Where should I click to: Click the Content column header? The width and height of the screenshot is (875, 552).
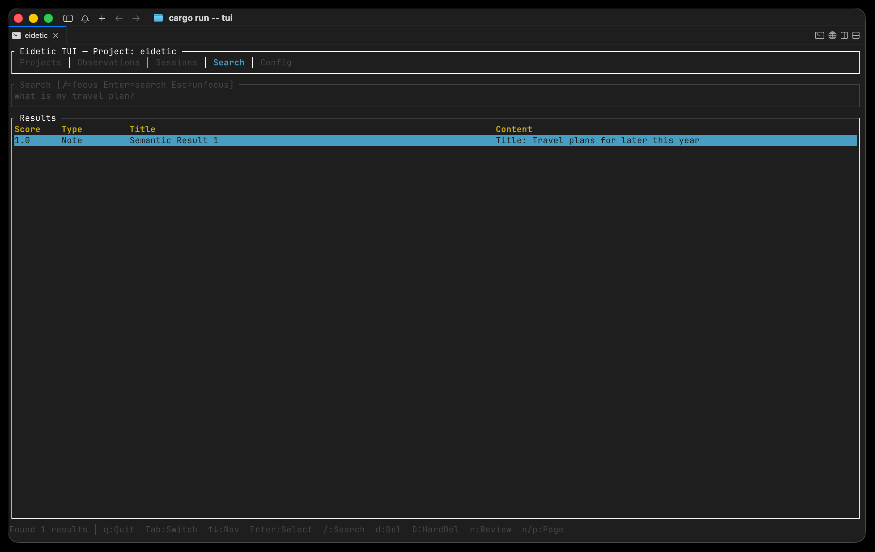click(514, 129)
